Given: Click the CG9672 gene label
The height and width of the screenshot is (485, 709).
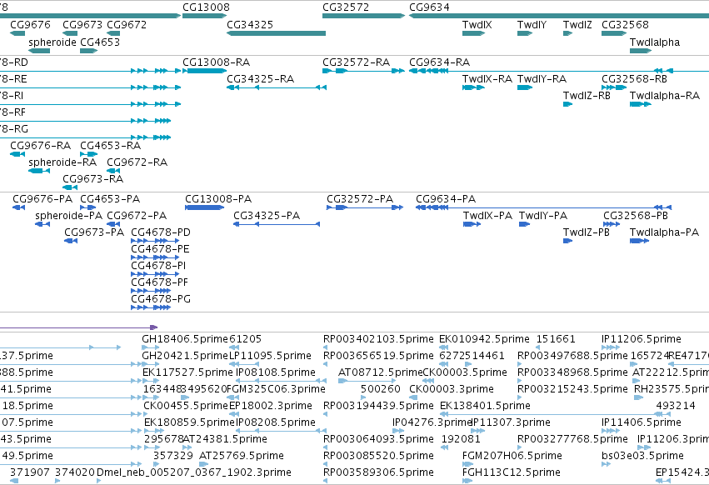Looking at the screenshot, I should (x=127, y=24).
